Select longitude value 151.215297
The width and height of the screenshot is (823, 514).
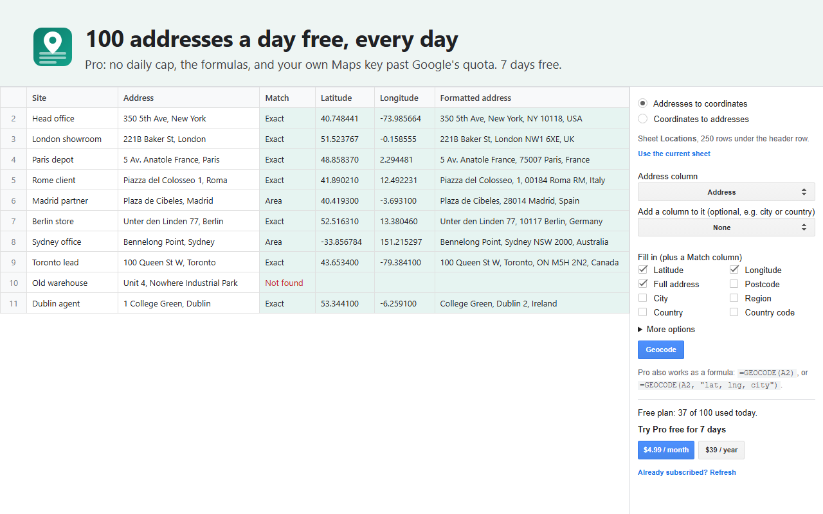click(405, 242)
